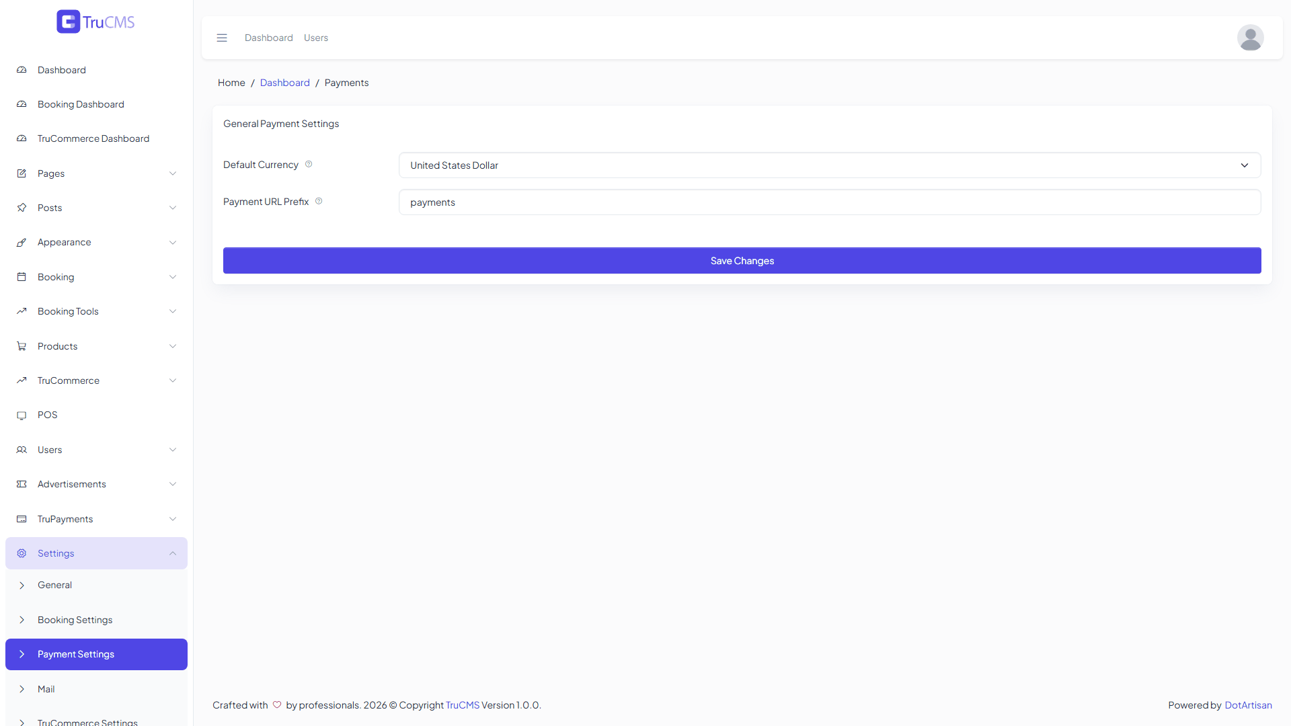This screenshot has width=1291, height=726.
Task: Open the Default Currency dropdown
Action: click(x=830, y=165)
